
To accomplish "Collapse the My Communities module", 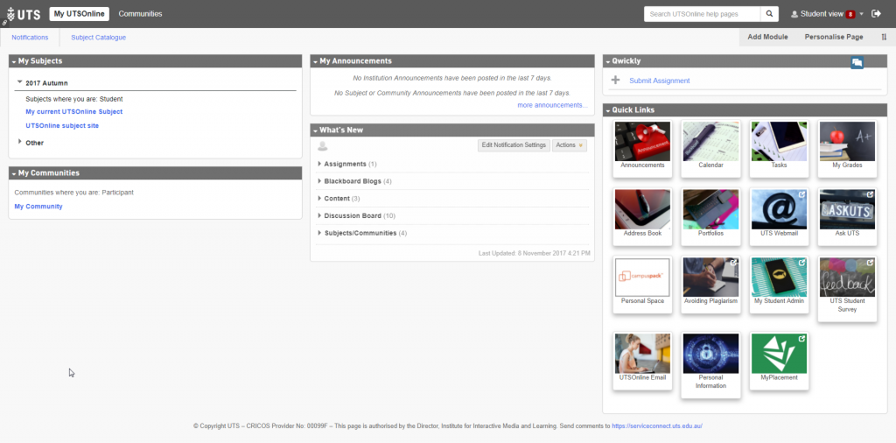I will click(x=14, y=173).
